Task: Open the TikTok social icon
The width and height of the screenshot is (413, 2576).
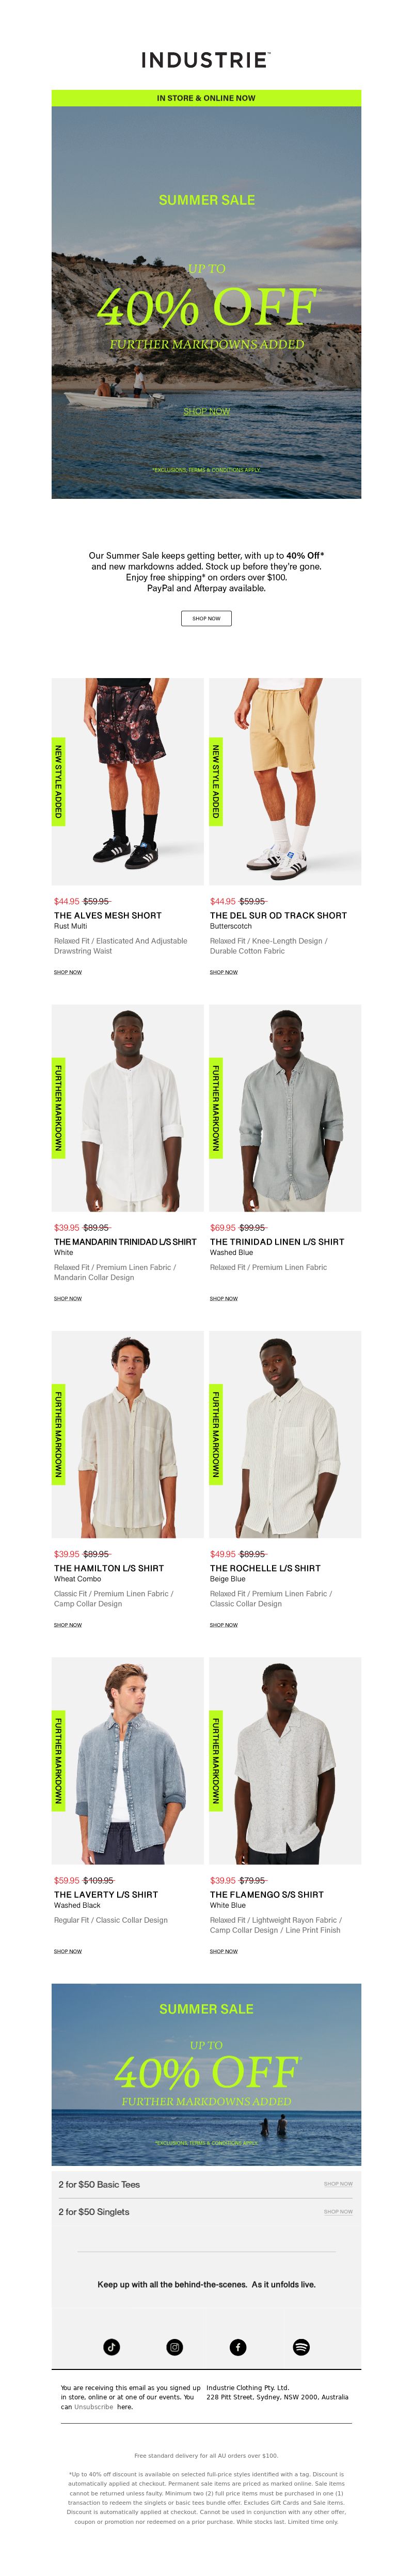Action: (111, 2347)
